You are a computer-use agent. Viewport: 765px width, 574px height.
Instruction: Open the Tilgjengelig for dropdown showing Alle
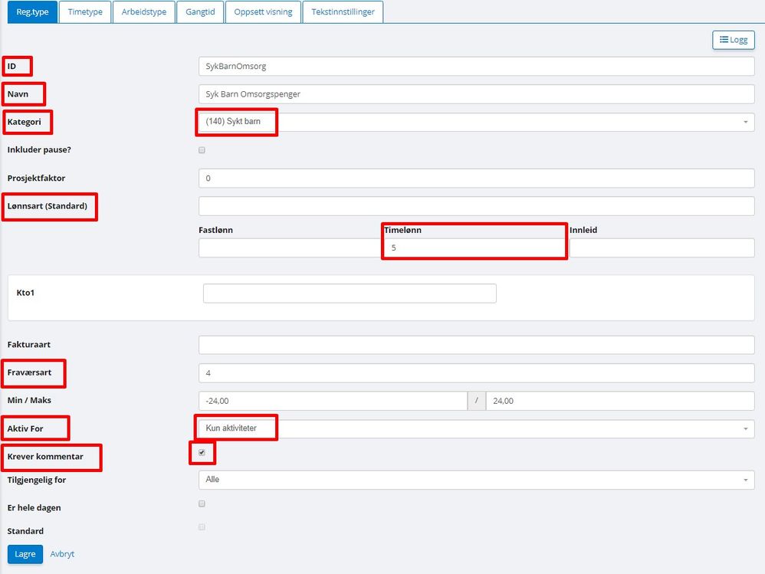point(476,480)
